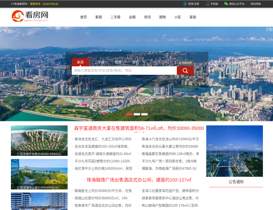This screenshot has height=210, width=273.
Task: Open article 畔山御海户型建面约105-176㎡
Action: (170, 205)
